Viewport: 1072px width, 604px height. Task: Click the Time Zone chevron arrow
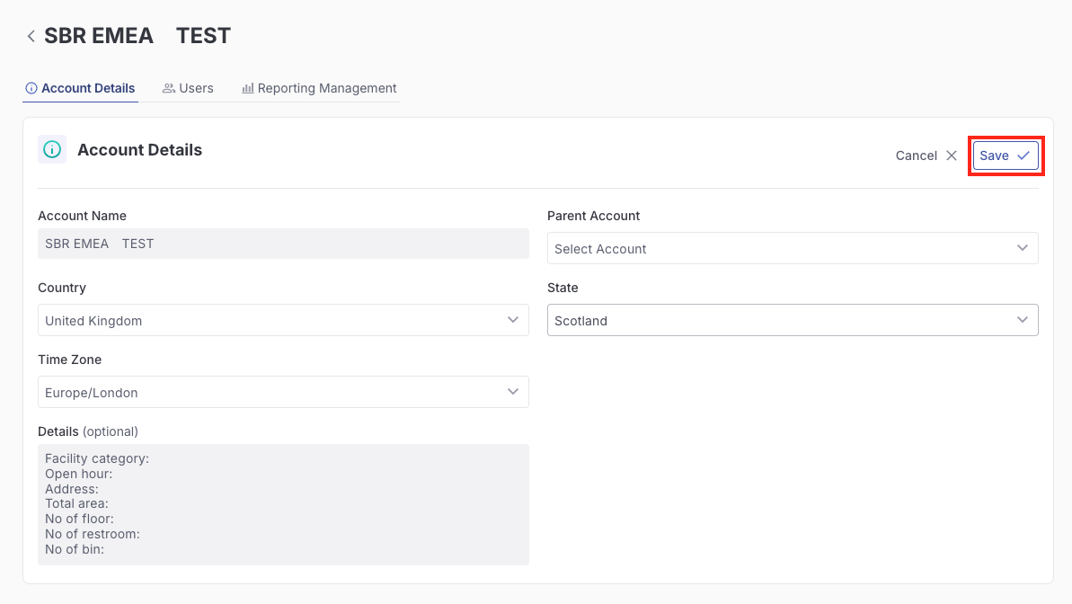coord(512,392)
